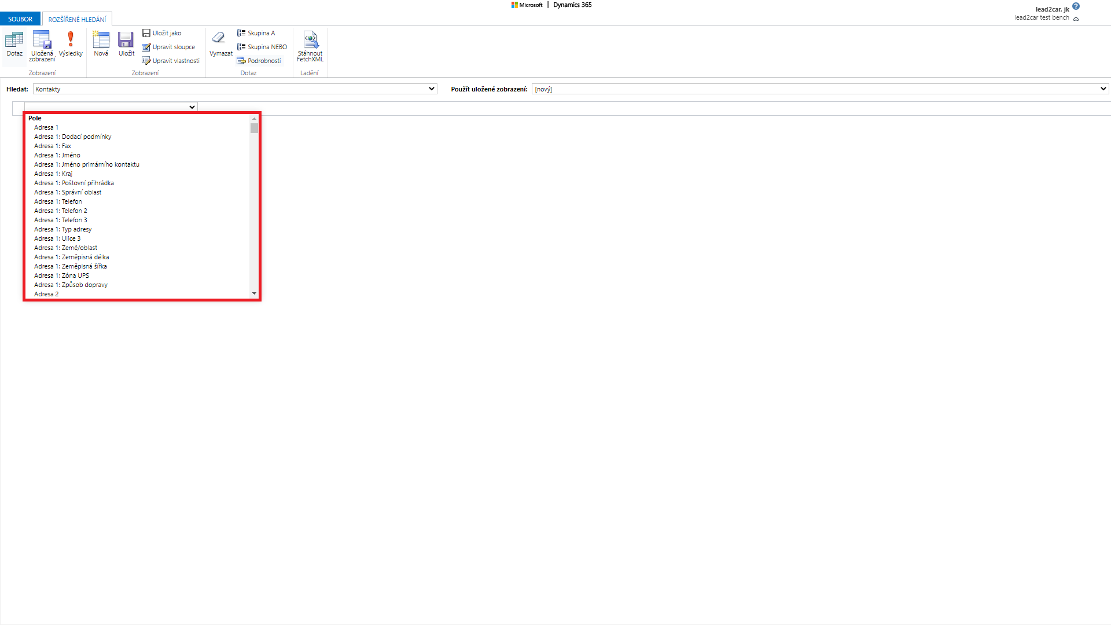The image size is (1111, 625).
Task: Download FetchXML via Stáhnout icon
Action: click(310, 40)
